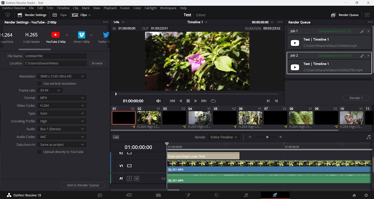Remove Job 1 from render queue

(368, 31)
